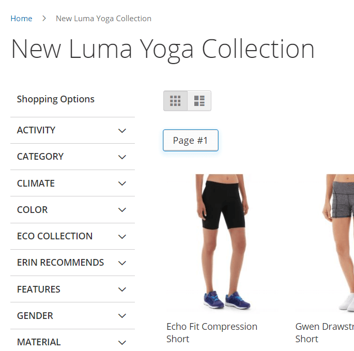Expand the ACTIVITY filter chevron

coord(122,131)
